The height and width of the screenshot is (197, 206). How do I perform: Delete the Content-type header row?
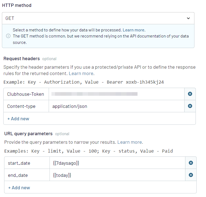(190, 106)
